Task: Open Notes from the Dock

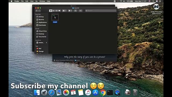Action: [81, 92]
